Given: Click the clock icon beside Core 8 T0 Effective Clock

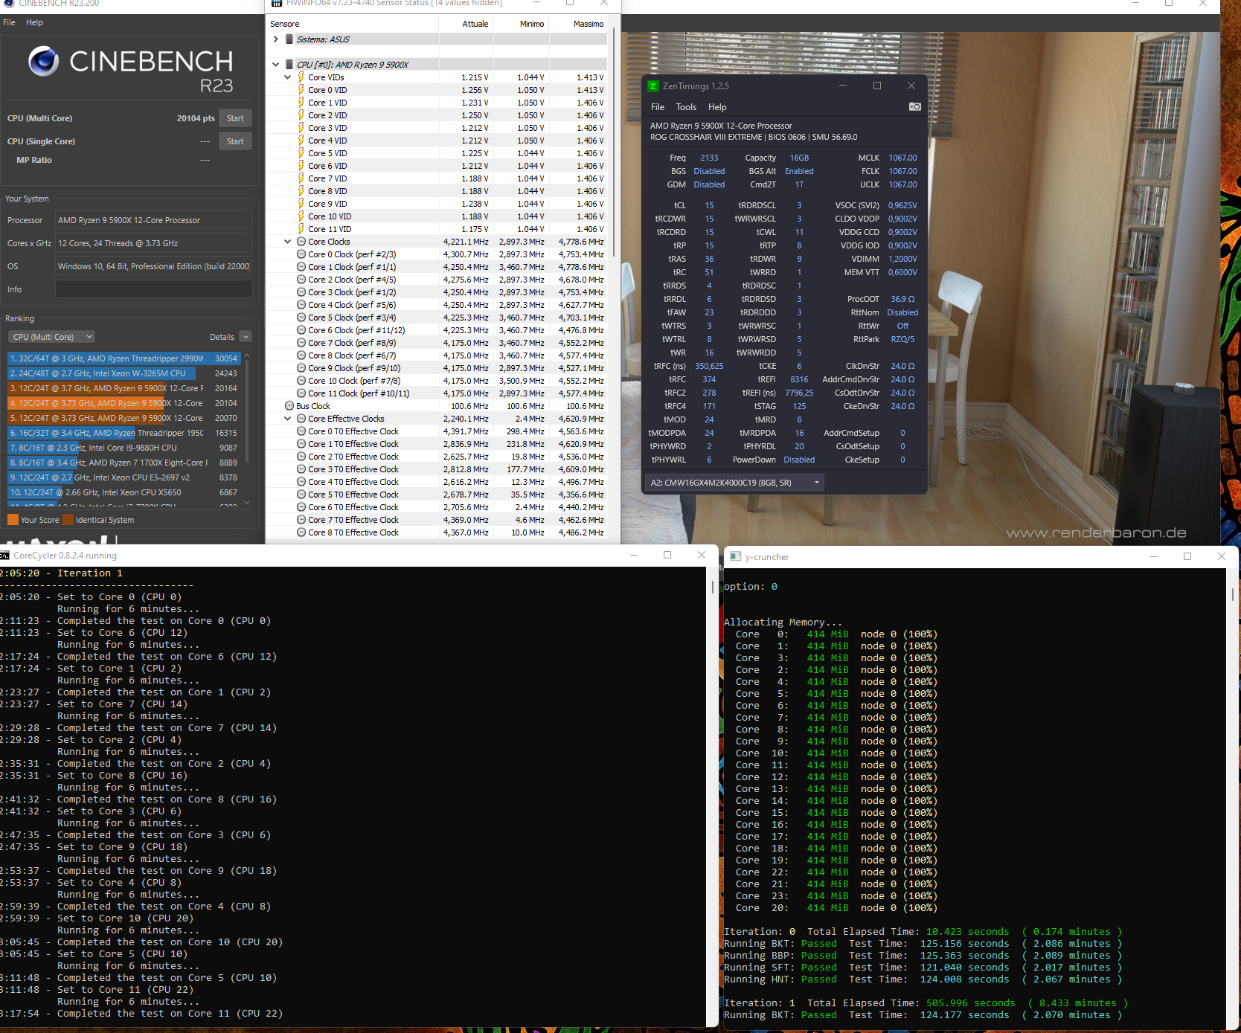Looking at the screenshot, I should click(301, 532).
